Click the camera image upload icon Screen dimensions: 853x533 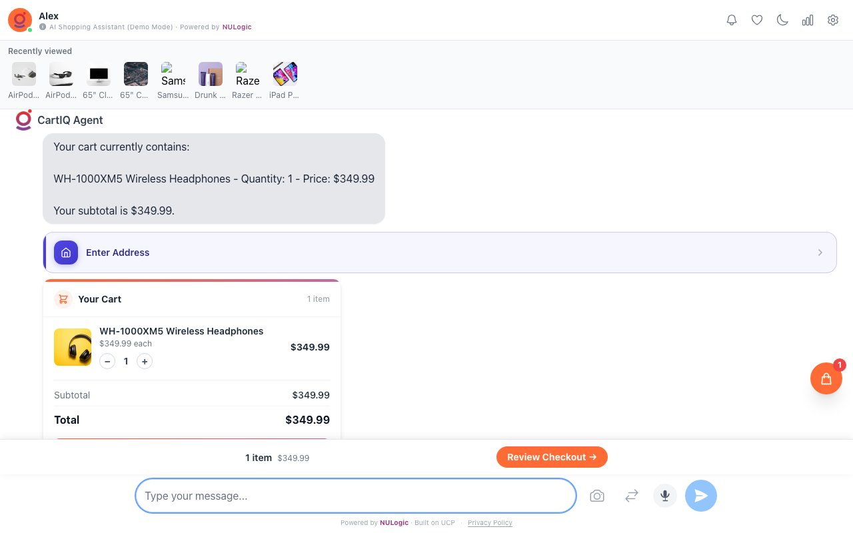pos(597,496)
